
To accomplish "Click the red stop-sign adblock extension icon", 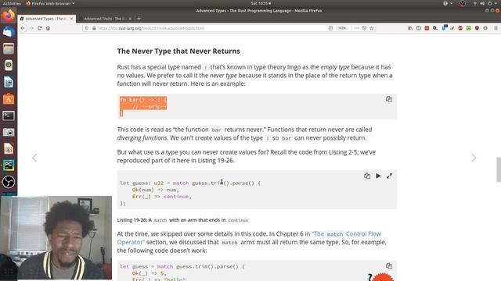I will (460, 28).
